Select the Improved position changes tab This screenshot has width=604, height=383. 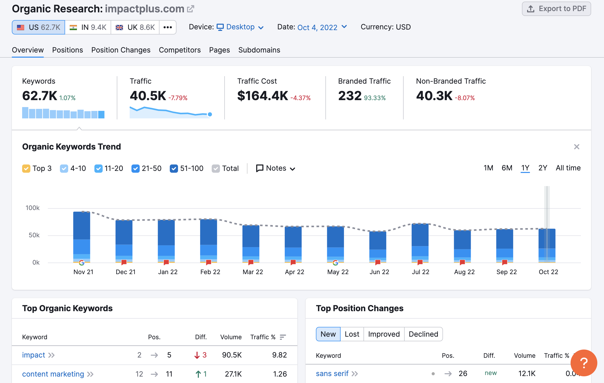coord(384,334)
